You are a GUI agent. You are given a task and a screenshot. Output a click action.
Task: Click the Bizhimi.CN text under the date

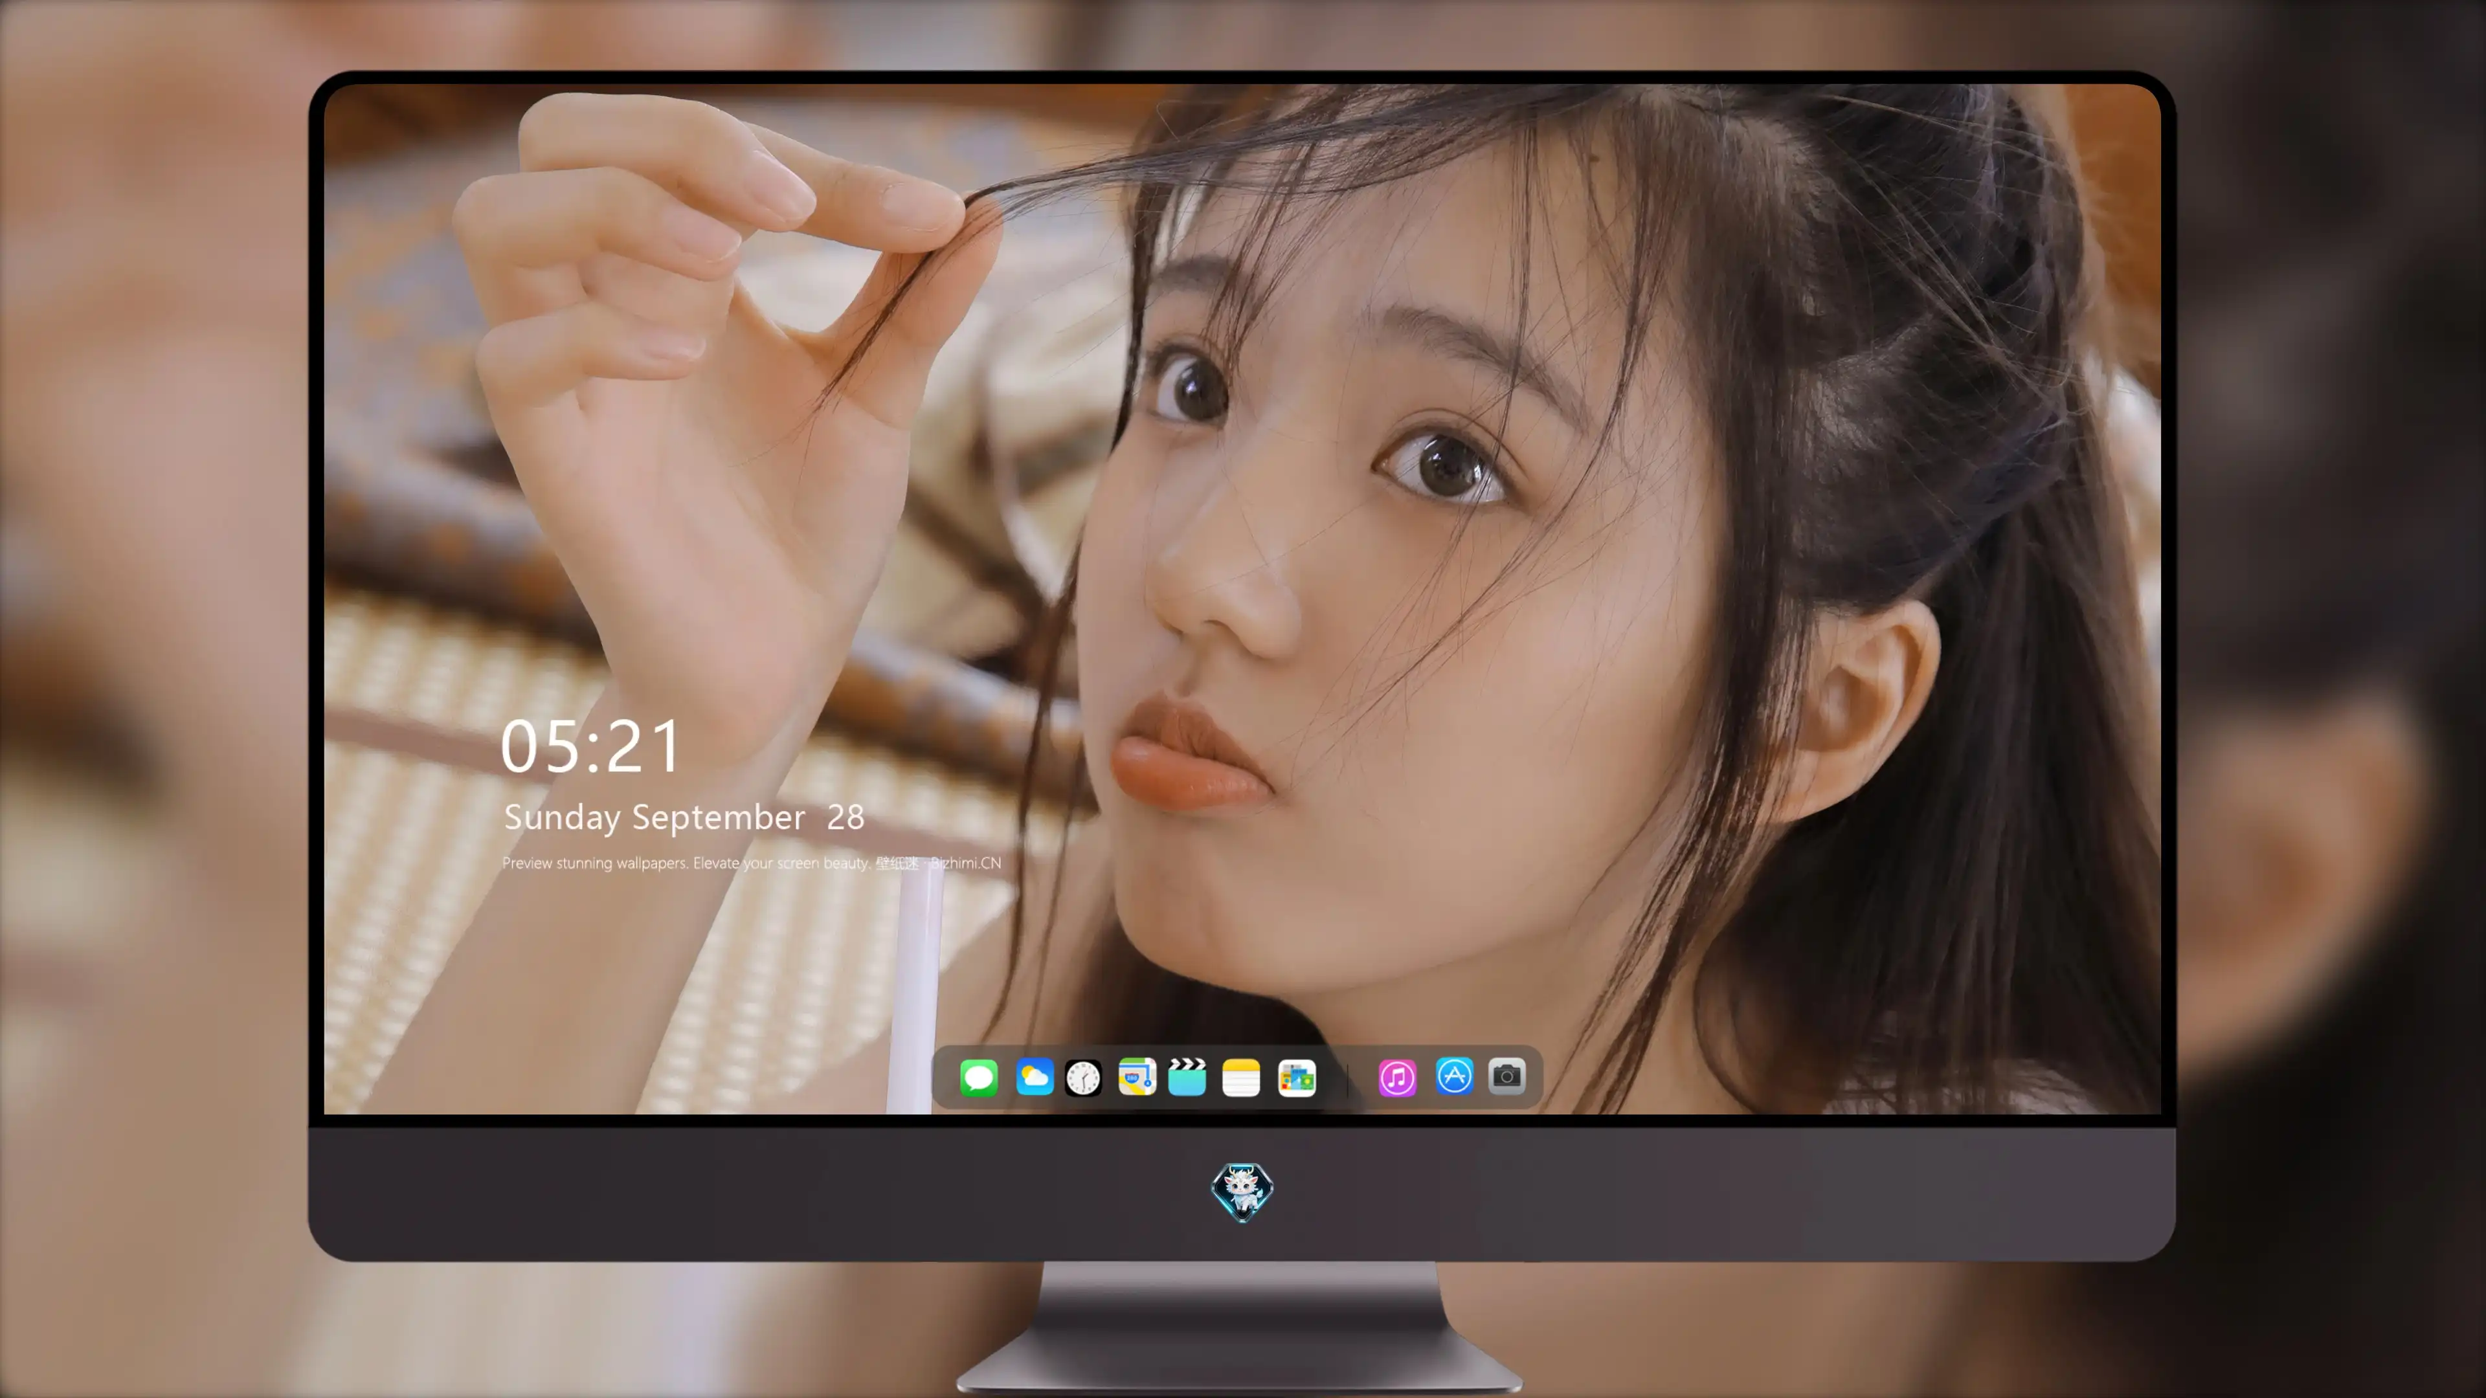966,863
